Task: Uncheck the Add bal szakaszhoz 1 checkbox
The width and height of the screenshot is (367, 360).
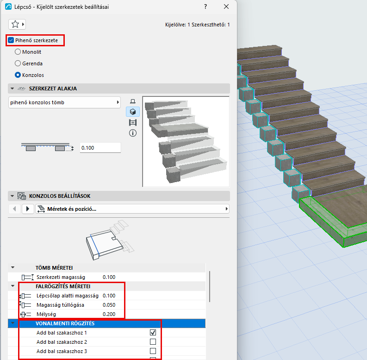Action: pos(153,332)
